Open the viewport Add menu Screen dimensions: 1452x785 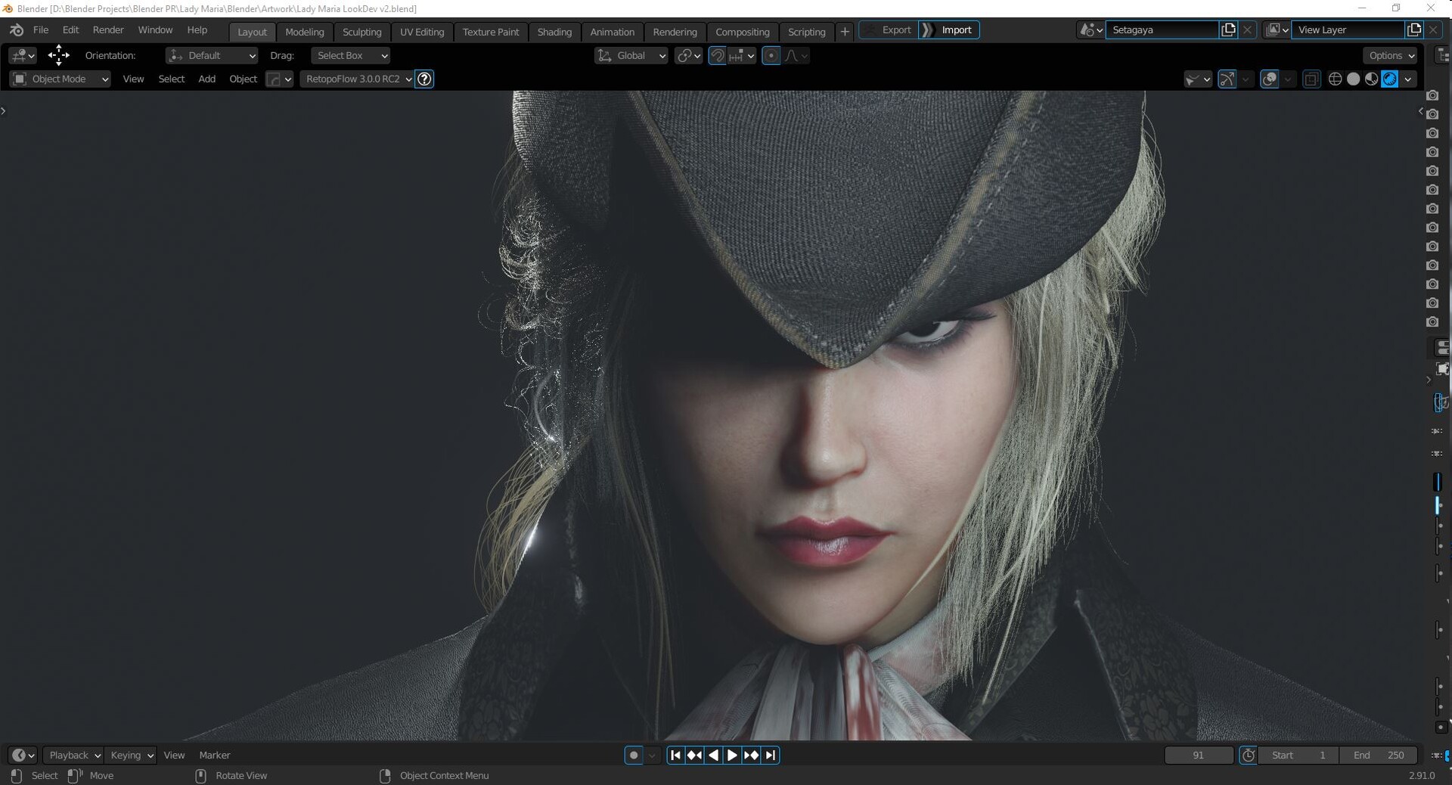coord(206,79)
